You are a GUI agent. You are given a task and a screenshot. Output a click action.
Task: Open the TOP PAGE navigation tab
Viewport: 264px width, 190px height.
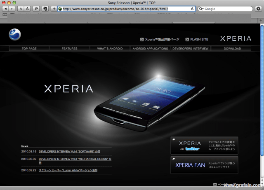click(29, 49)
